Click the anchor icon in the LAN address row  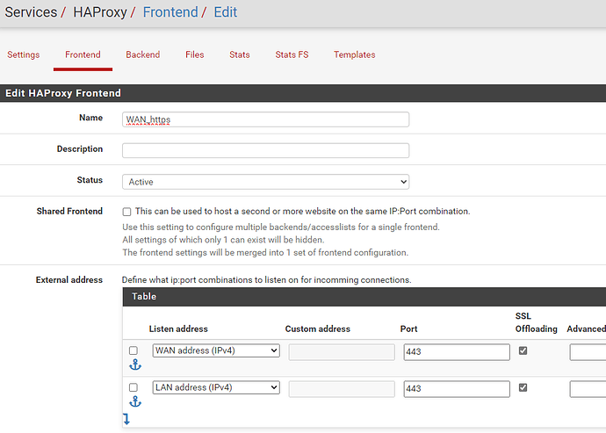135,401
